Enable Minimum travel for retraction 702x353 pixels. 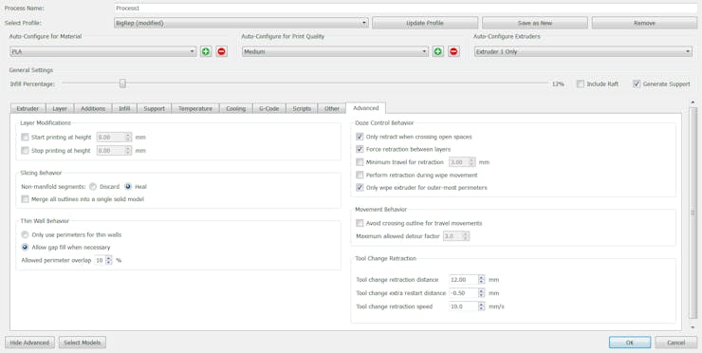point(360,162)
